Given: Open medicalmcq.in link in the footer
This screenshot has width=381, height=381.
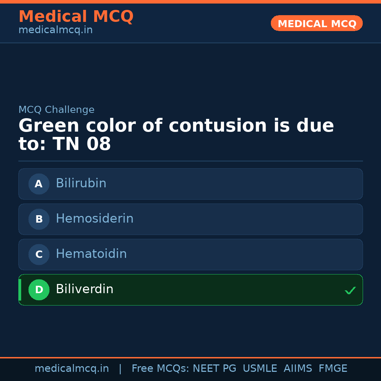Looking at the screenshot, I should [72, 369].
